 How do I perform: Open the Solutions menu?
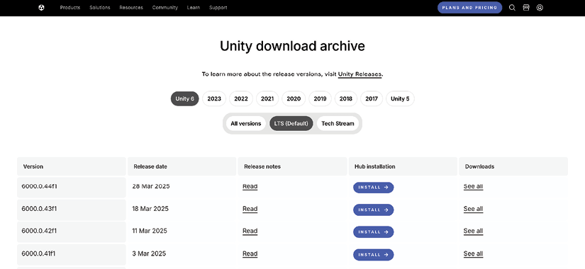[x=99, y=8]
